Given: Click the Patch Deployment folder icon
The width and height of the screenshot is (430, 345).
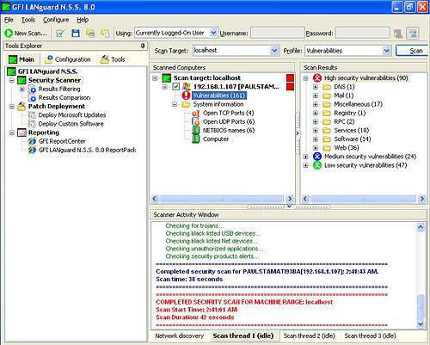Looking at the screenshot, I should coord(21,107).
